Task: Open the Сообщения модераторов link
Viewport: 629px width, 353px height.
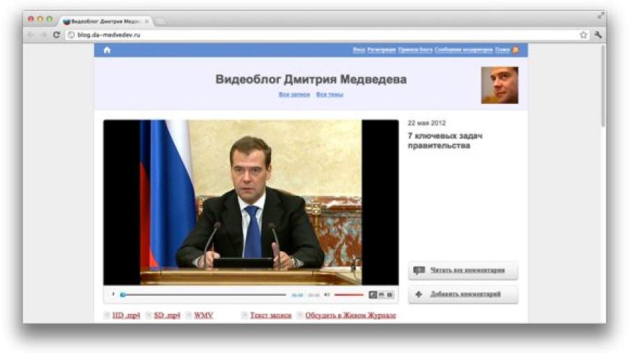Action: (x=464, y=50)
